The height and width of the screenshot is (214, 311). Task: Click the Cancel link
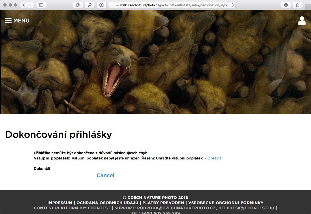tap(105, 175)
